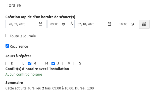Check the V (vendredi) day checkbox

pyautogui.click(x=64, y=63)
